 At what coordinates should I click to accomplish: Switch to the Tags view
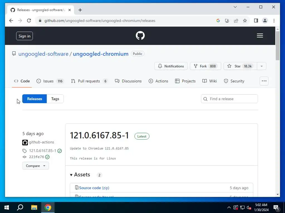55,99
